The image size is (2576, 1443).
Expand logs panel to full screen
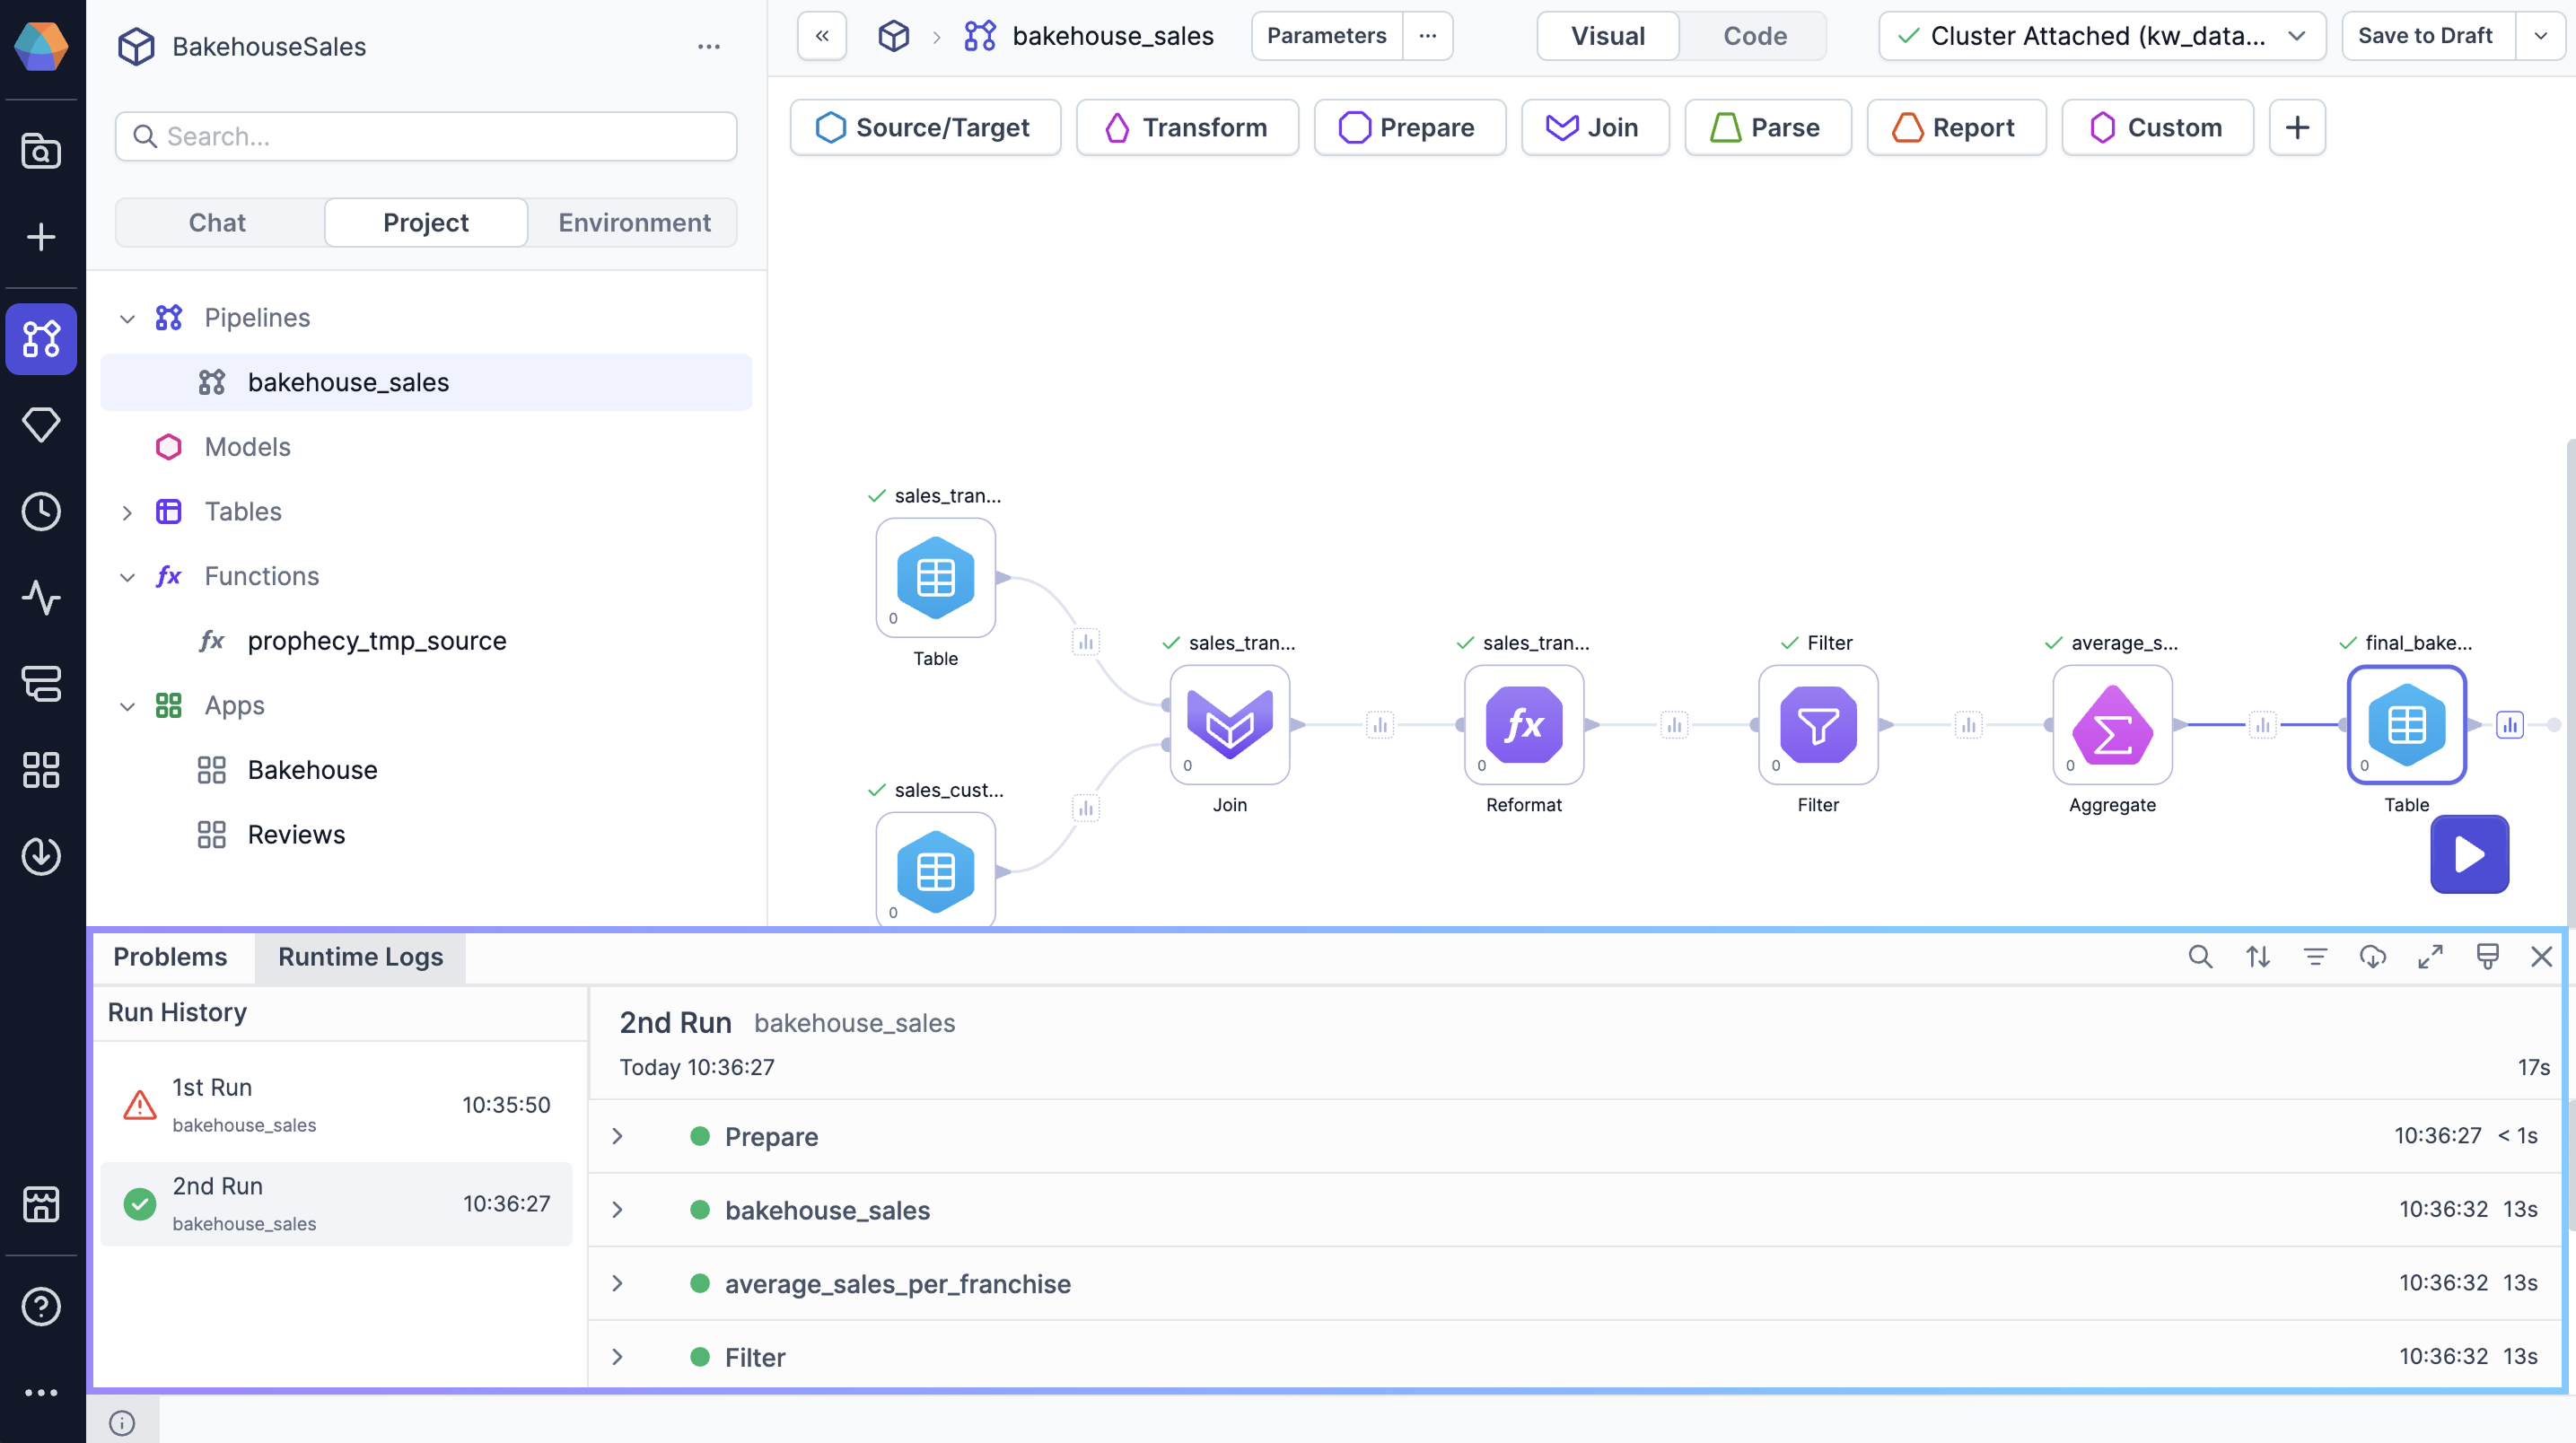(x=2430, y=956)
